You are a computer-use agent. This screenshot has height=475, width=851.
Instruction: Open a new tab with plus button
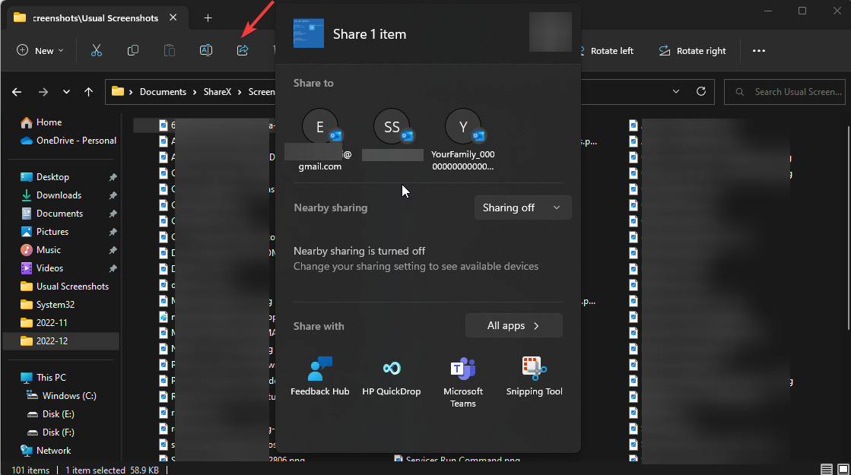(208, 17)
